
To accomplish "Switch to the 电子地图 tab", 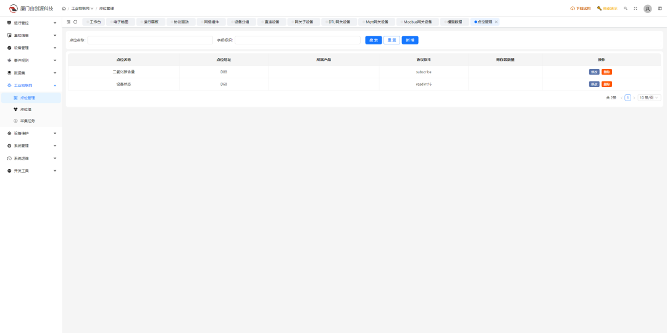I will click(x=120, y=22).
